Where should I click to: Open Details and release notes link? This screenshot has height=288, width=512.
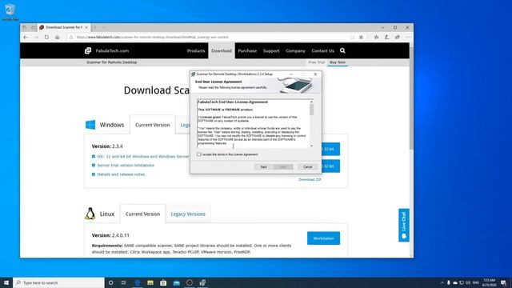click(121, 174)
